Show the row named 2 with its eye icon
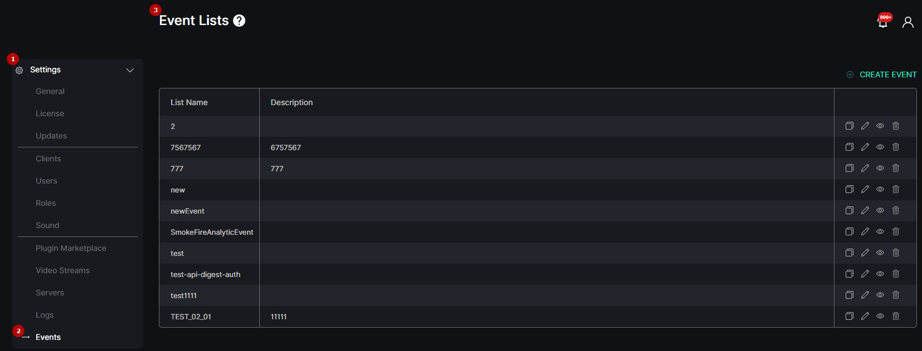922x351 pixels. 880,126
